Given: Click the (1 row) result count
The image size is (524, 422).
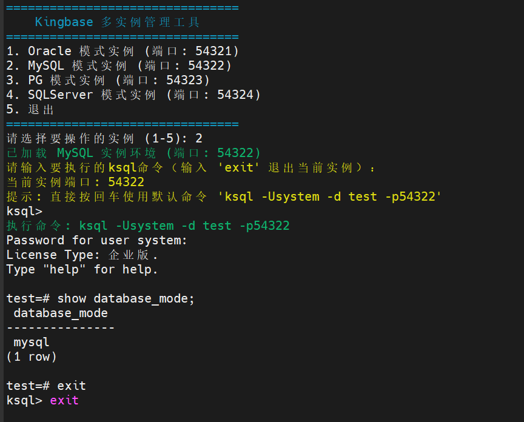Looking at the screenshot, I should (32, 357).
